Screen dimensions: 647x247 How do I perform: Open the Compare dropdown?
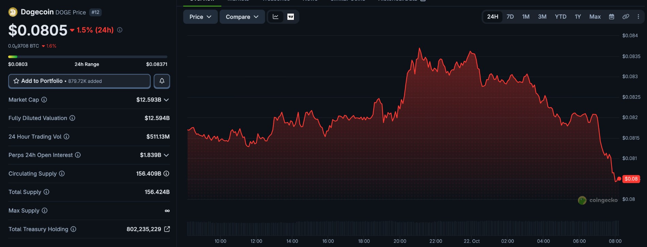point(242,17)
